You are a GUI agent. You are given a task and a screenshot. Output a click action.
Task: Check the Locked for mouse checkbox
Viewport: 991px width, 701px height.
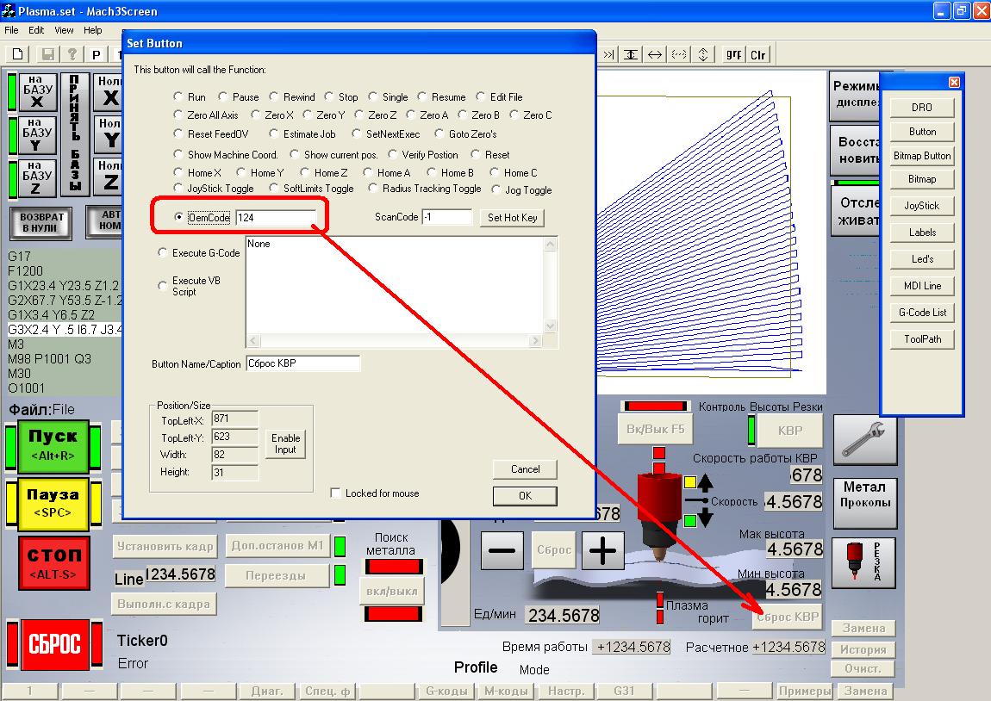pos(335,493)
